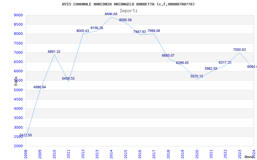Select the 7000.63 data label

(239, 50)
